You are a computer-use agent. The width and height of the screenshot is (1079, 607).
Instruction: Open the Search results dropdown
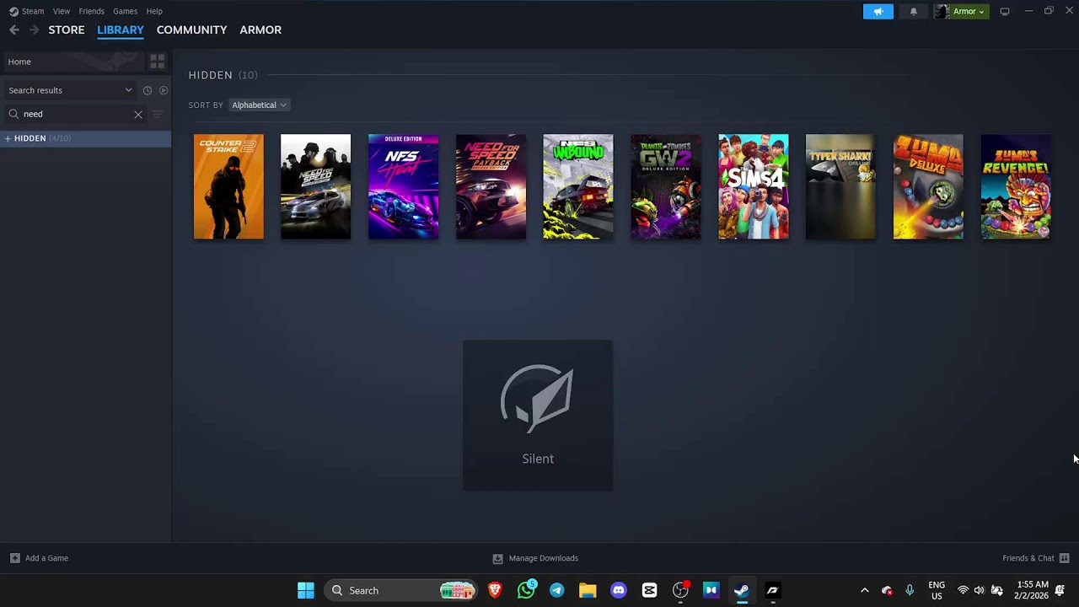[70, 90]
